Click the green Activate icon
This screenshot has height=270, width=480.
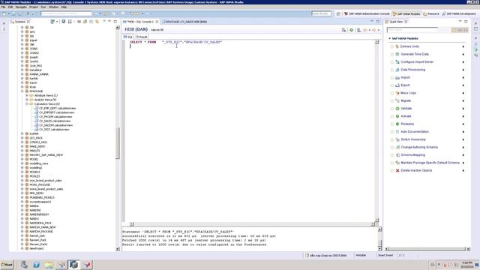397,116
